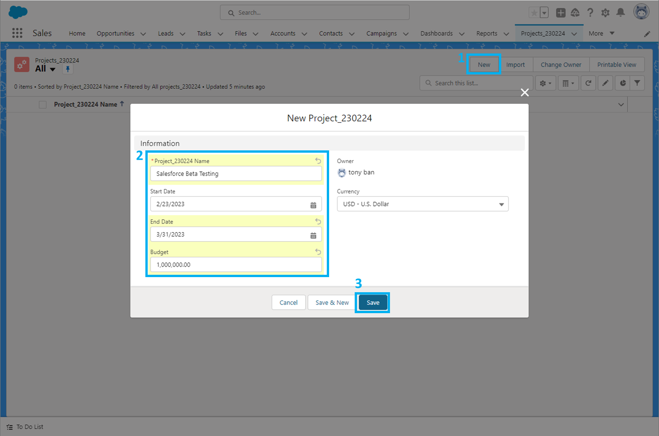Click the Printable View button
Screen dimensions: 659x436
click(617, 64)
